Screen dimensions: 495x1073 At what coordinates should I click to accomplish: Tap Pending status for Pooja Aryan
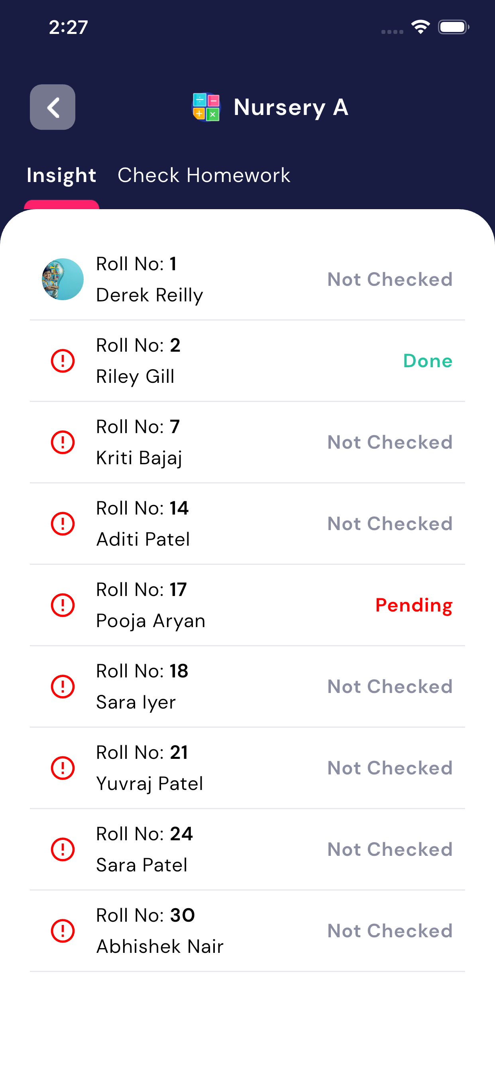413,605
